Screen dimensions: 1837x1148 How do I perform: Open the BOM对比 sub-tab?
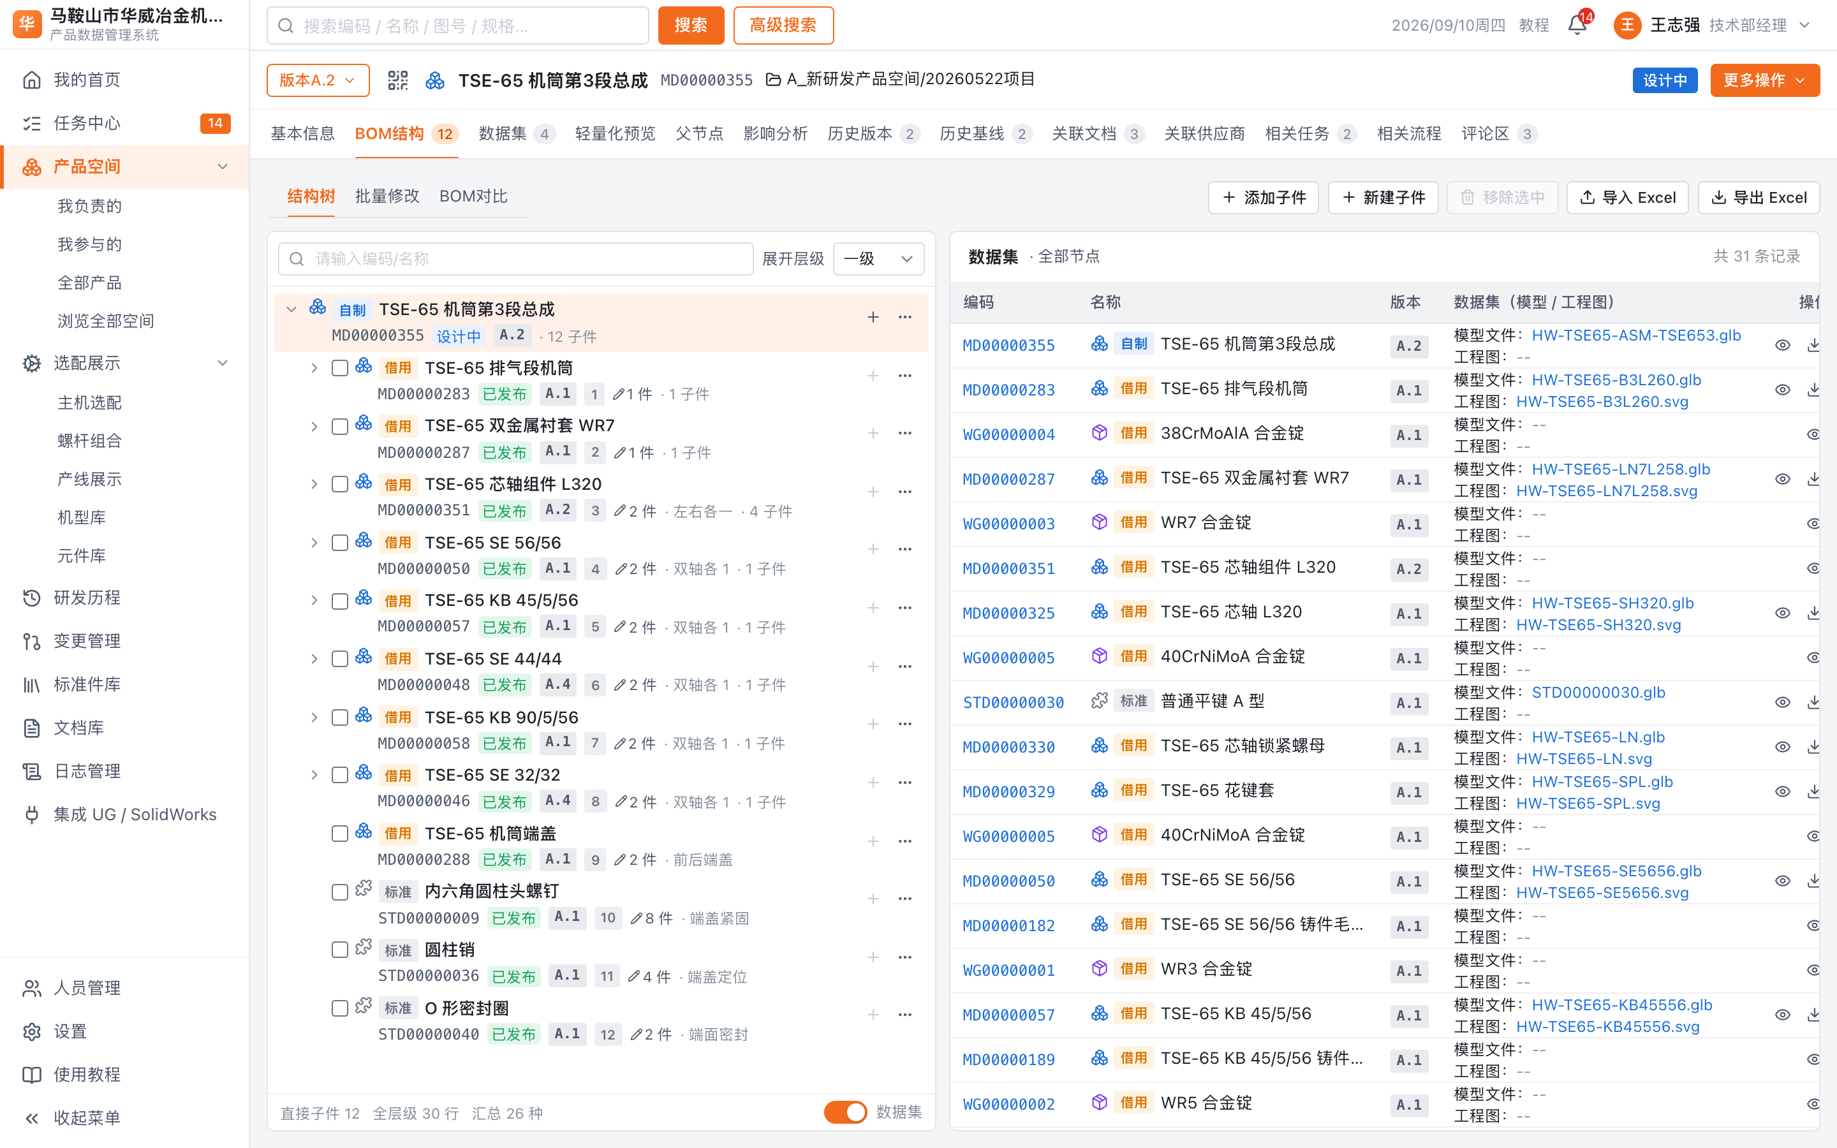tap(473, 196)
